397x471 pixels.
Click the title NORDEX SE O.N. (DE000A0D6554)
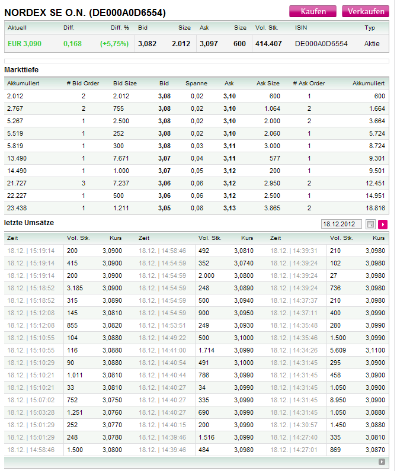point(85,12)
